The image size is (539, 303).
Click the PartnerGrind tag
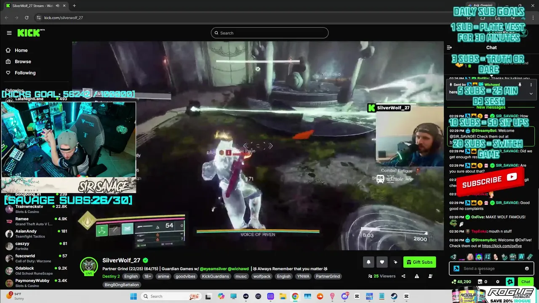click(x=328, y=276)
